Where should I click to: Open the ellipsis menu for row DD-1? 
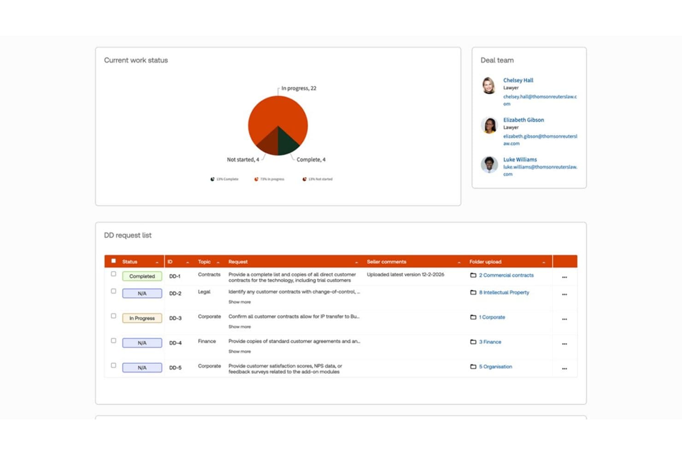564,278
